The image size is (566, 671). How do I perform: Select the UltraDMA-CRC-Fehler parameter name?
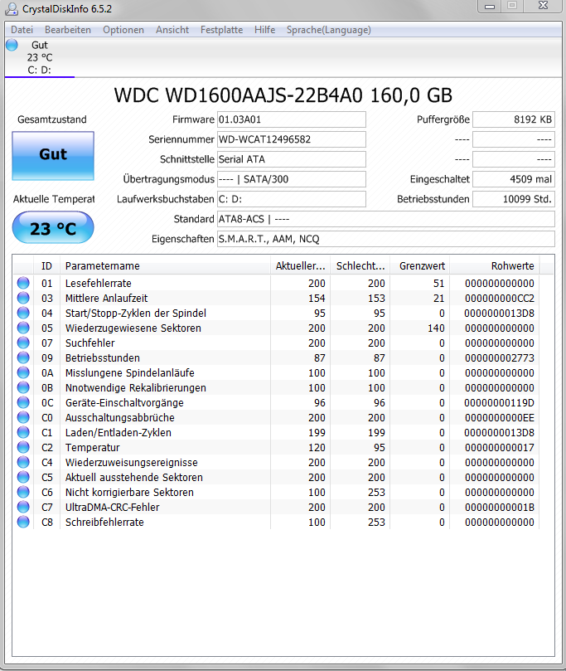tap(112, 507)
